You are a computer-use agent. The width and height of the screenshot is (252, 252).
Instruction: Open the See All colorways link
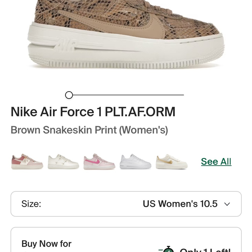point(216,162)
